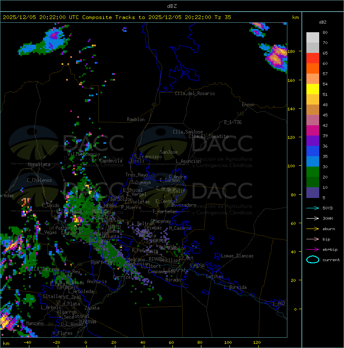Click the Encon map label
The height and width of the screenshot is (348, 344).
click(x=248, y=105)
